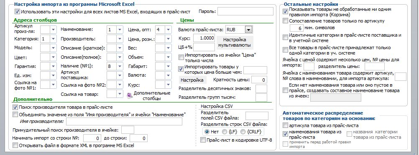
Task: Click the № цены для импорта field
Action: coord(309,66)
